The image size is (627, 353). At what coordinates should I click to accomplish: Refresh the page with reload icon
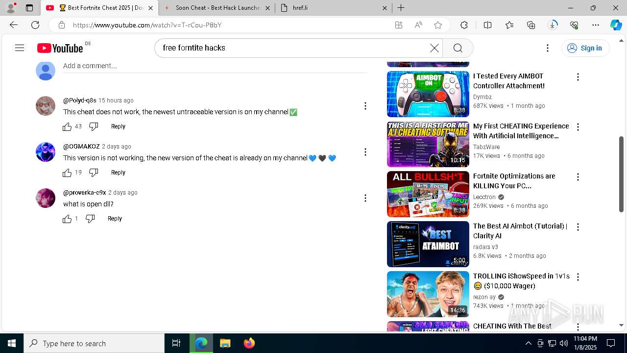coord(35,25)
